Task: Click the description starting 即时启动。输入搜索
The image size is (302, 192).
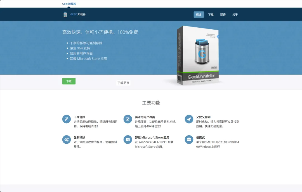Action: [x=218, y=124]
